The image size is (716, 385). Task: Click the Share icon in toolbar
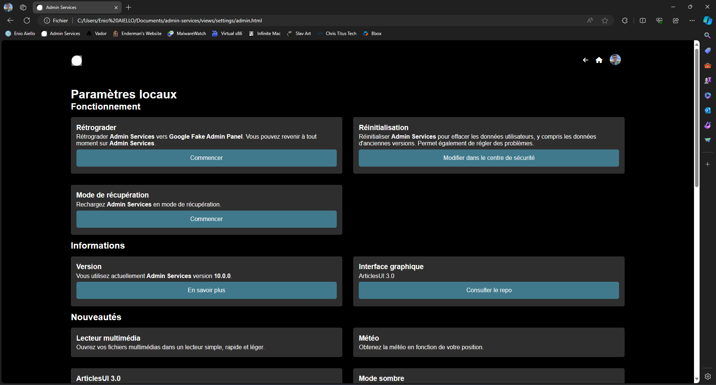point(676,20)
